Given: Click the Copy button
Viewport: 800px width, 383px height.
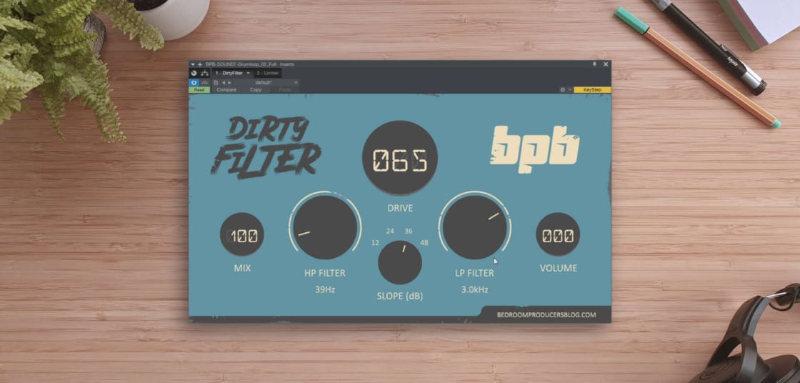Looking at the screenshot, I should 256,90.
